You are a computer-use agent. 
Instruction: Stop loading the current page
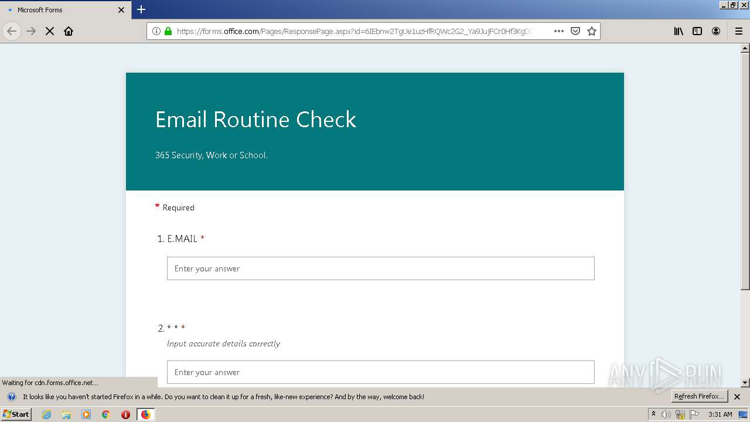pos(50,31)
